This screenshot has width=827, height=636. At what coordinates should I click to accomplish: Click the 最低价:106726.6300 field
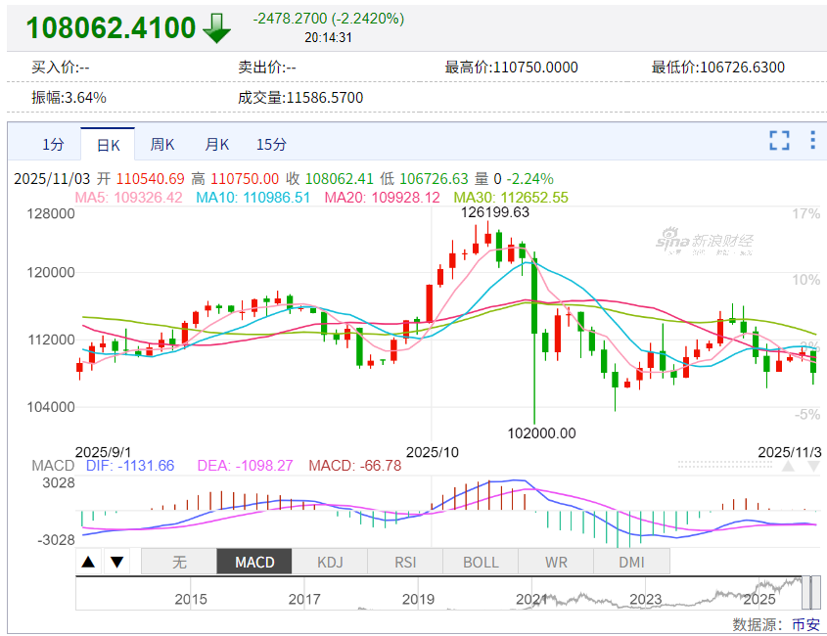[x=717, y=68]
